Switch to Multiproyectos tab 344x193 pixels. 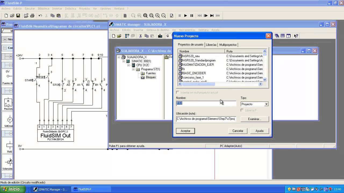[x=228, y=45]
